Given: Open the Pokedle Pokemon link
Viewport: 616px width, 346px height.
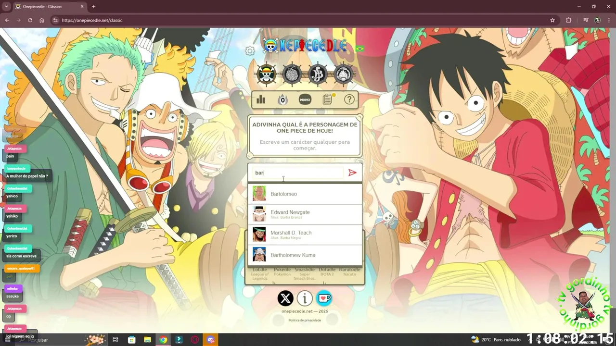Looking at the screenshot, I should click(x=282, y=272).
